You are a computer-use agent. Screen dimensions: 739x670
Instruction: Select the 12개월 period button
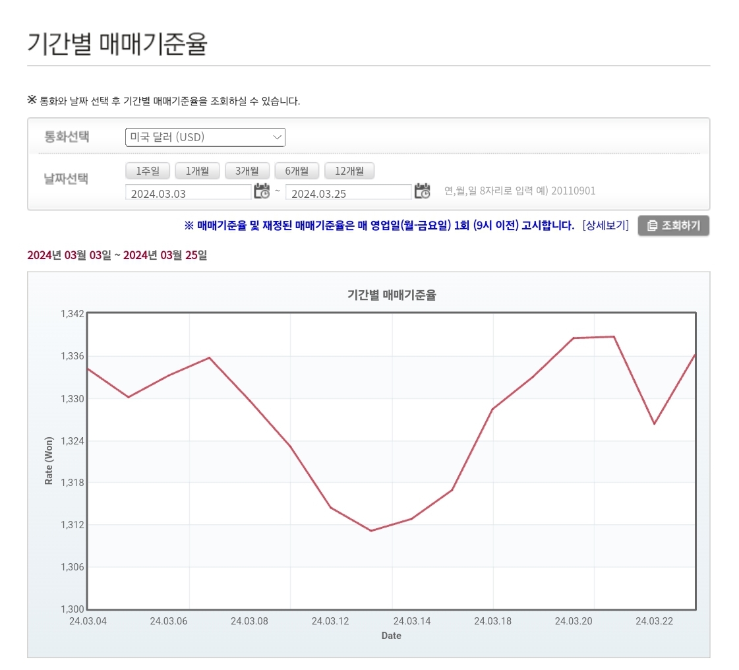tap(349, 171)
